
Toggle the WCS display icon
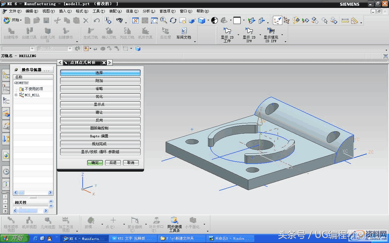point(277,20)
